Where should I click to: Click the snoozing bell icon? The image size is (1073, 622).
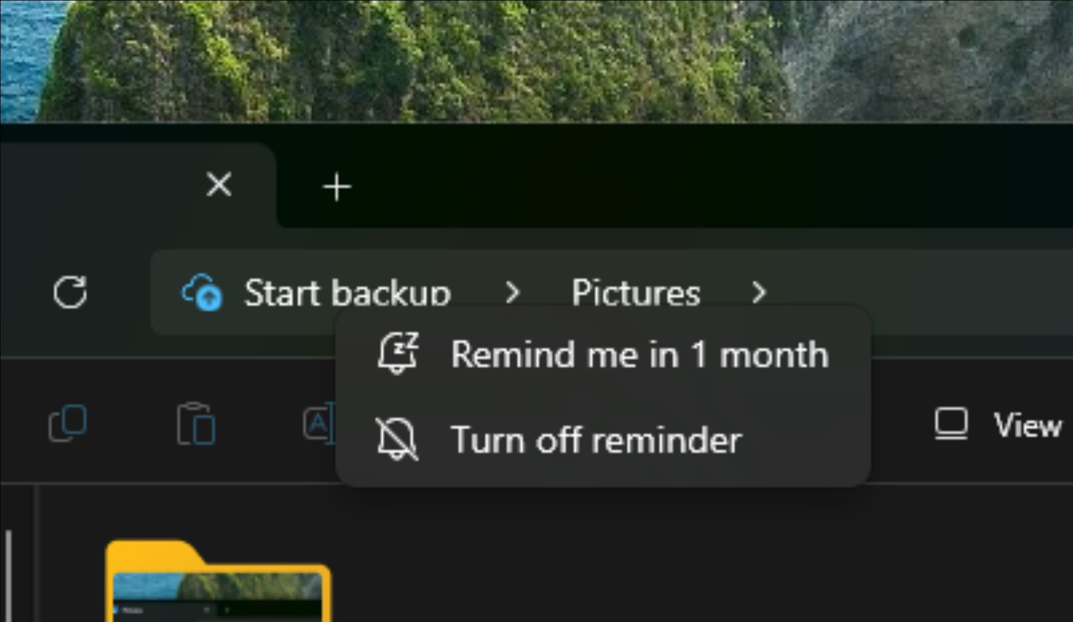[x=398, y=354]
